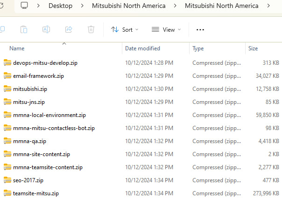Viewport: 282px width, 199px height.
Task: Open the View dropdown
Action: (x=166, y=30)
